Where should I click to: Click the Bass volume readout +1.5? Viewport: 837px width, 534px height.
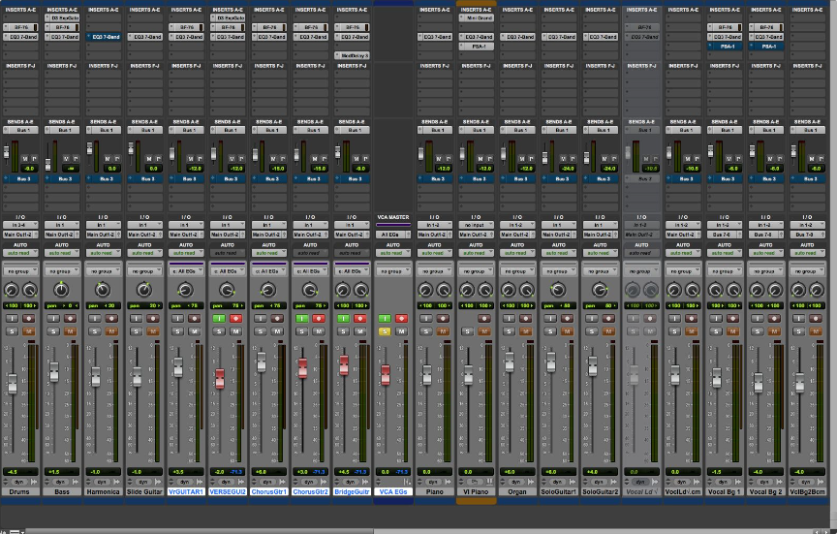pos(61,472)
